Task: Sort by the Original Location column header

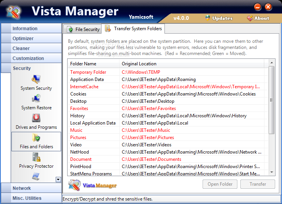Action: pyautogui.click(x=192, y=64)
